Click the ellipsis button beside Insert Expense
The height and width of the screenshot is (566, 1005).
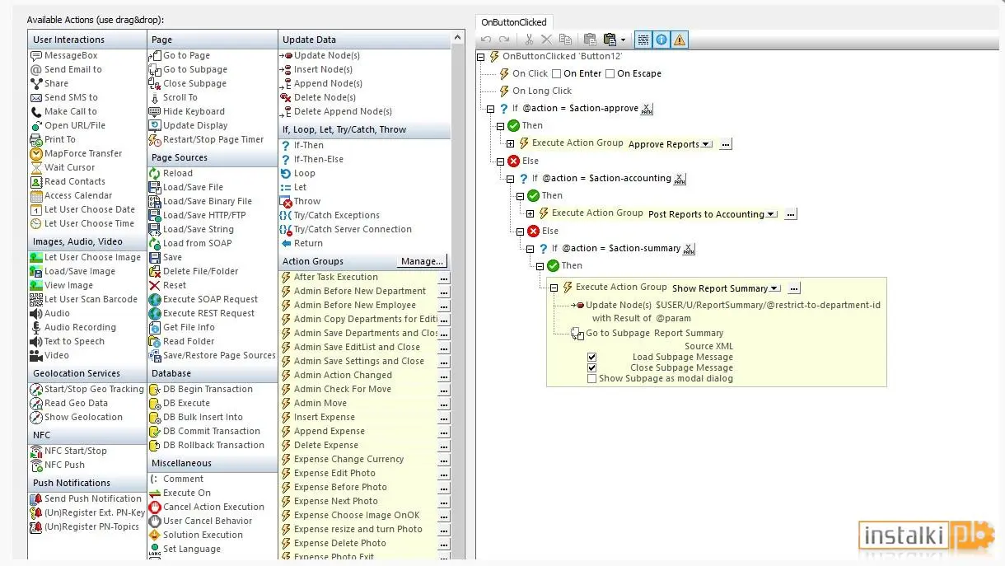(444, 417)
